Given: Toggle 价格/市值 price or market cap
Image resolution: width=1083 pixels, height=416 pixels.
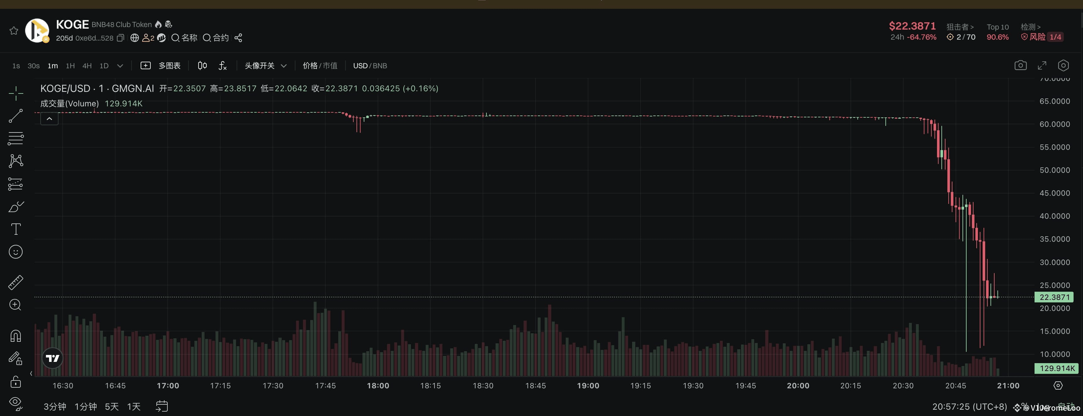Looking at the screenshot, I should [320, 66].
